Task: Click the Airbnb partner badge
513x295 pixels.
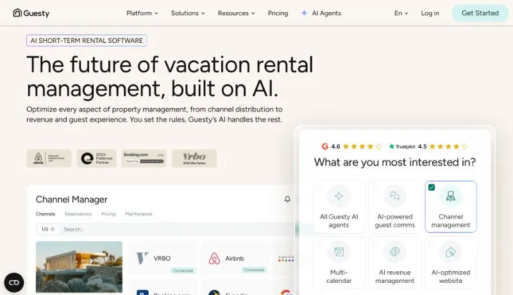Action: pyautogui.click(x=49, y=159)
